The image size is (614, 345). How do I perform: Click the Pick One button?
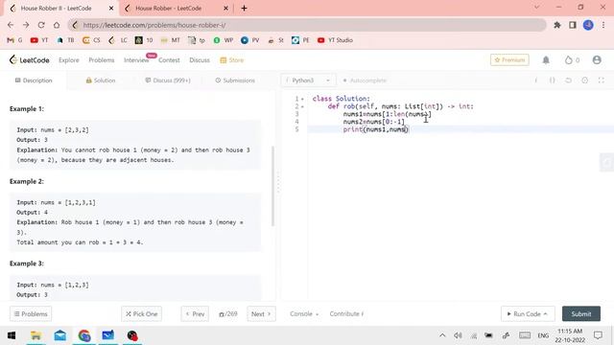point(141,313)
